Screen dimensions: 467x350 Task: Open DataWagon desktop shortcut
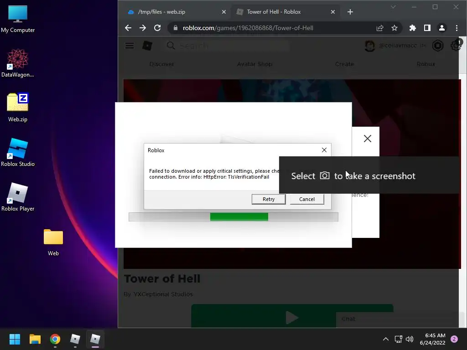pos(18,63)
